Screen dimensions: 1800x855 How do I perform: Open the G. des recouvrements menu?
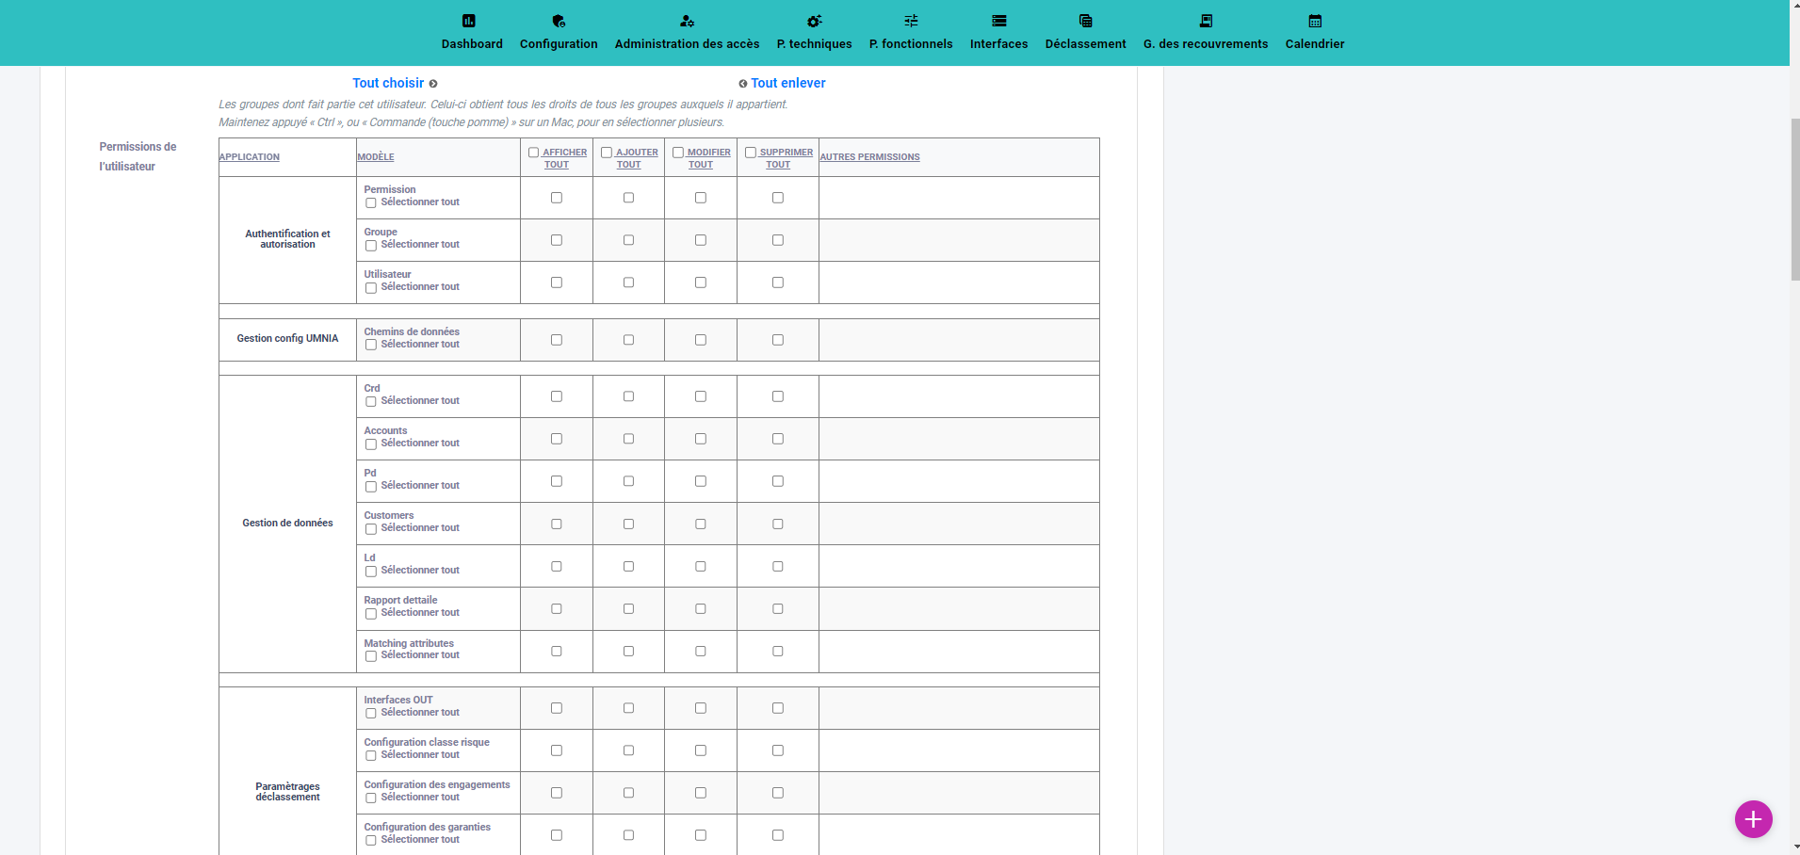pyautogui.click(x=1206, y=43)
